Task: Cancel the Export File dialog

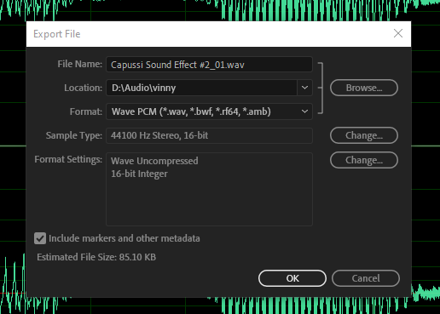Action: point(366,278)
